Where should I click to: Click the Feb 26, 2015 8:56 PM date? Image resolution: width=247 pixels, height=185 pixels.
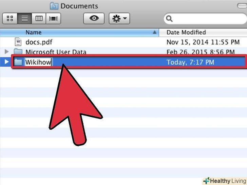point(201,52)
